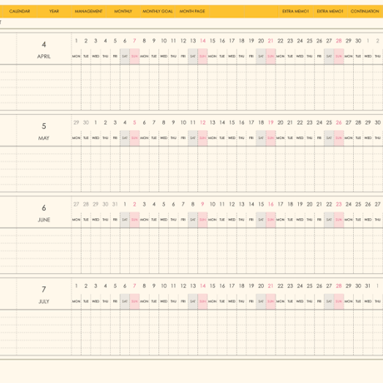Select date 7 in the July row
This screenshot has width=383, height=383.
pos(134,286)
